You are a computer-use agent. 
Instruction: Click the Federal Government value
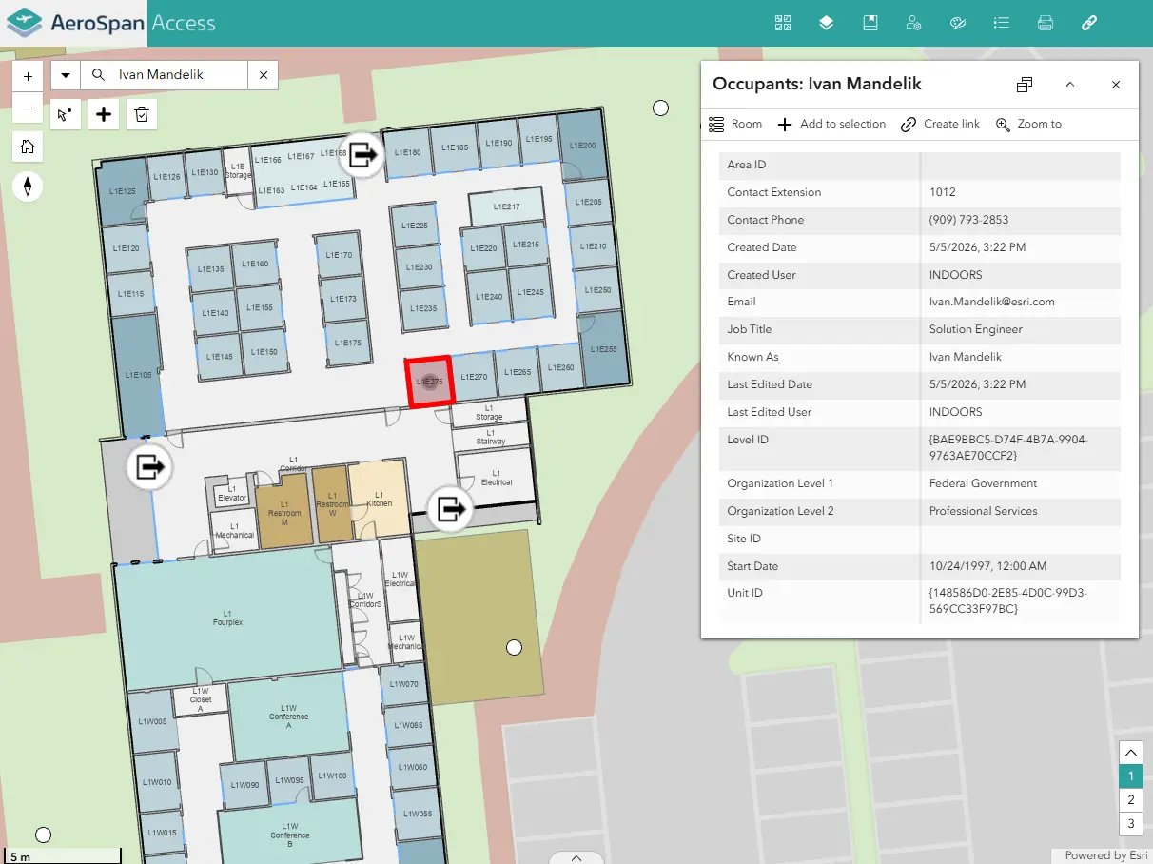tap(983, 483)
